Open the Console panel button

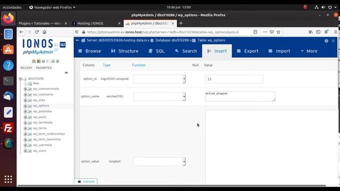86,181
